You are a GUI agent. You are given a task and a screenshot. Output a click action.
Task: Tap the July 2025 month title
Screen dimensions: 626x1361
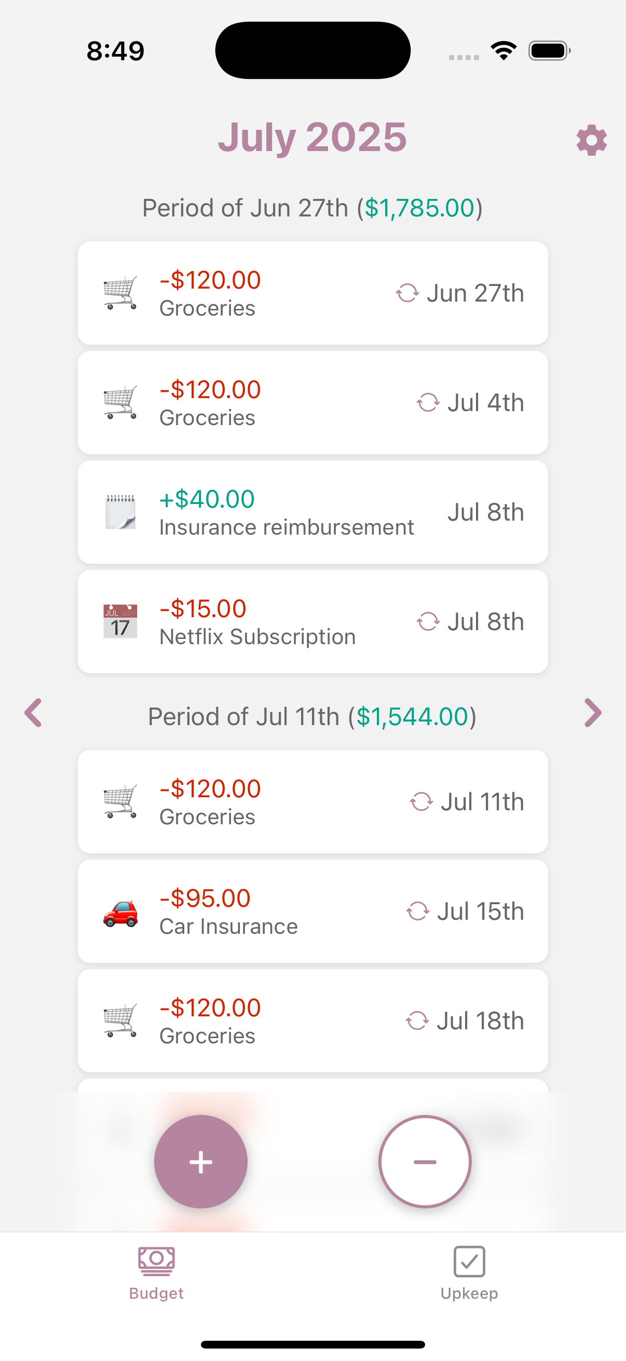tap(312, 138)
